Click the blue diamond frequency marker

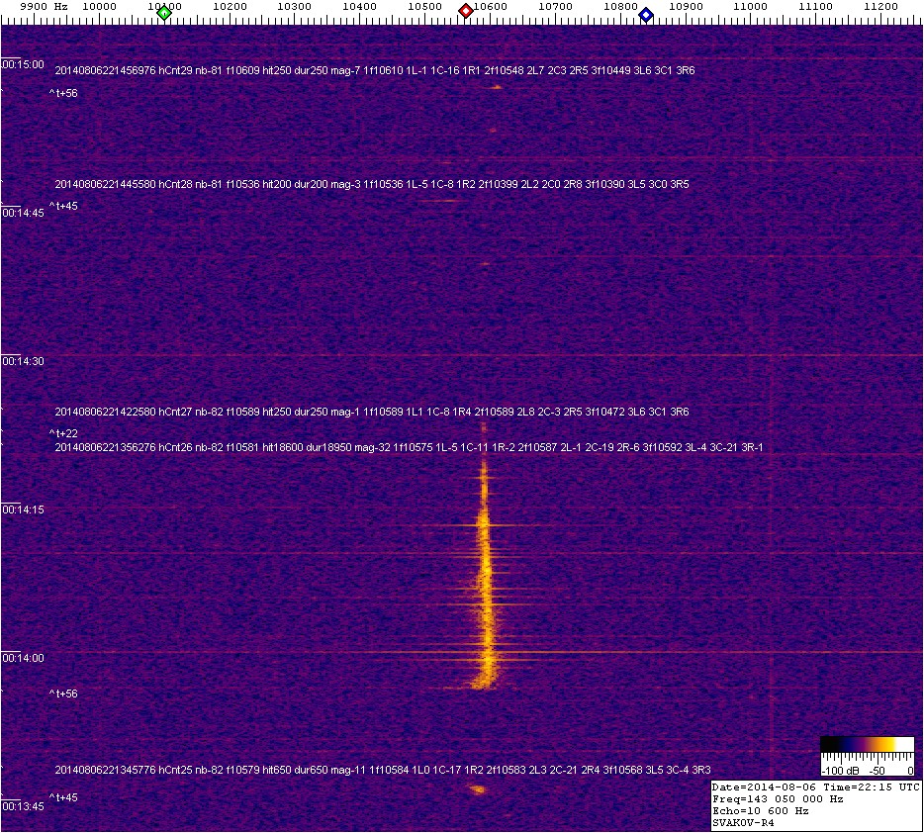tap(646, 14)
